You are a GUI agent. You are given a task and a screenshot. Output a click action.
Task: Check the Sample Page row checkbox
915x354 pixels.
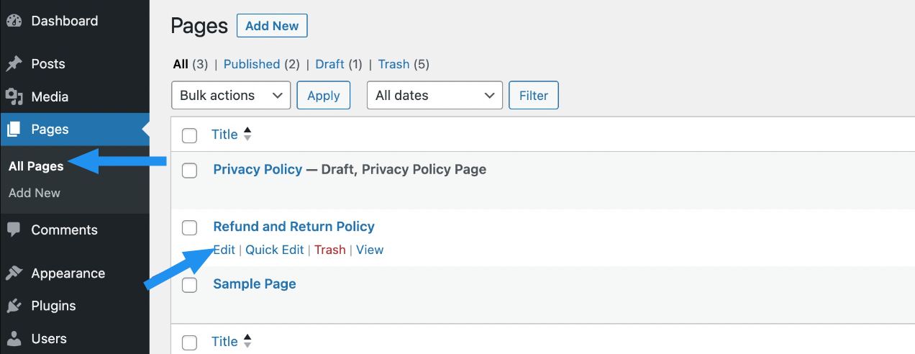coord(189,285)
